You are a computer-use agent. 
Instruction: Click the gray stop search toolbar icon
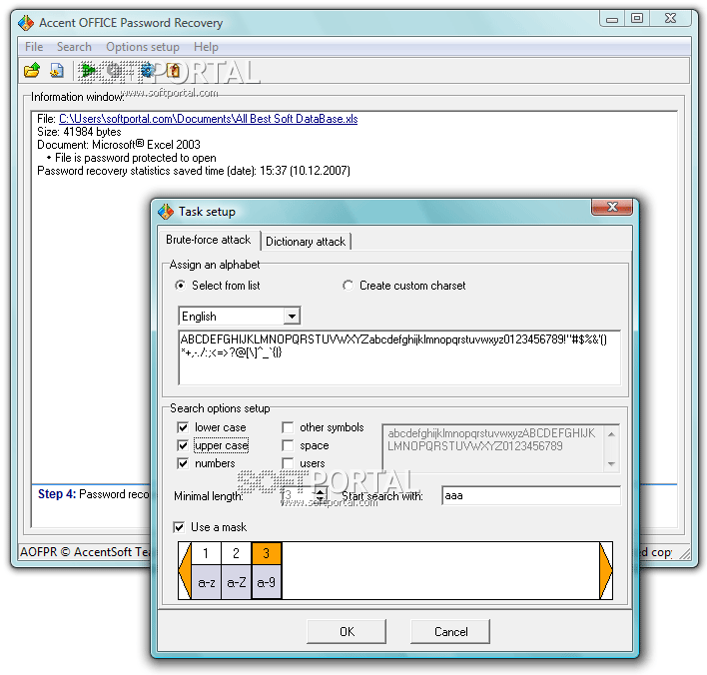point(115,70)
